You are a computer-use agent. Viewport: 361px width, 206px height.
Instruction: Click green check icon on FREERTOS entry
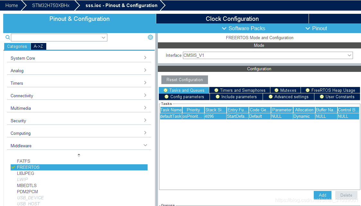point(14,167)
